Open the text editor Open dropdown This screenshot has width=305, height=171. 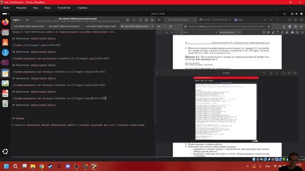[x=17, y=20]
